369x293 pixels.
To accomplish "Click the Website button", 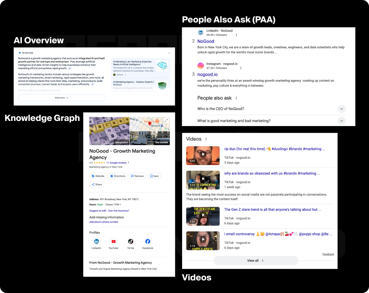I will click(98, 176).
